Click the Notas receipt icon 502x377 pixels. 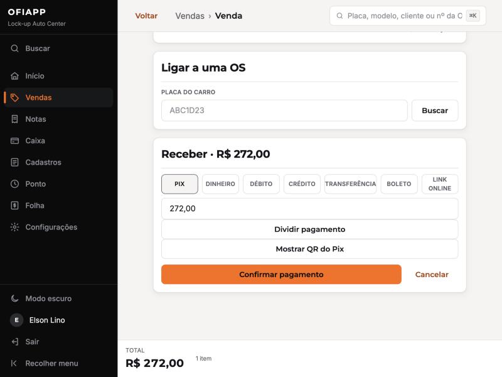tap(14, 119)
